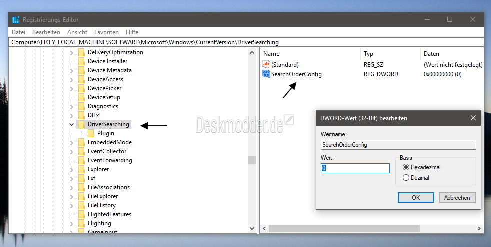Select the Dezimal radio button
Screen dimensions: 491x247
pos(406,178)
